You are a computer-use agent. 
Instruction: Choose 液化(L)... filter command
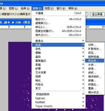[x=59, y=27]
